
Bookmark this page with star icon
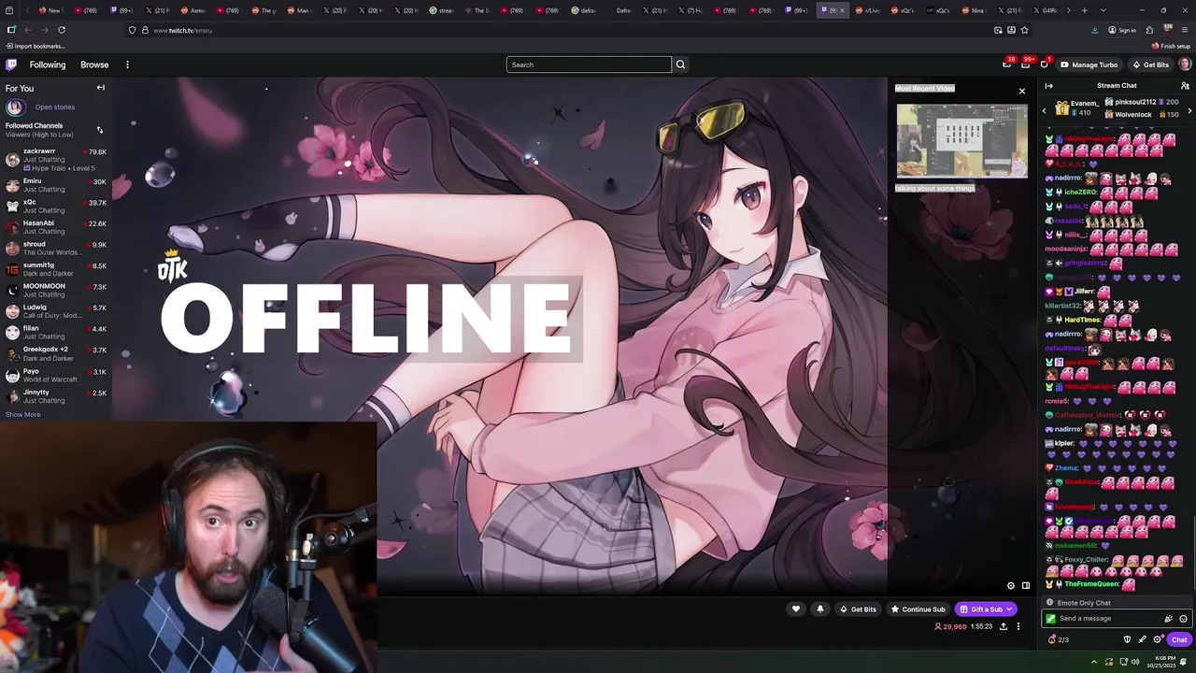(1024, 30)
